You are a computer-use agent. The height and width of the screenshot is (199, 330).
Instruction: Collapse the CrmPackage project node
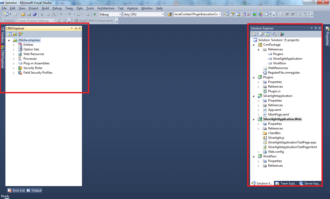(x=254, y=45)
